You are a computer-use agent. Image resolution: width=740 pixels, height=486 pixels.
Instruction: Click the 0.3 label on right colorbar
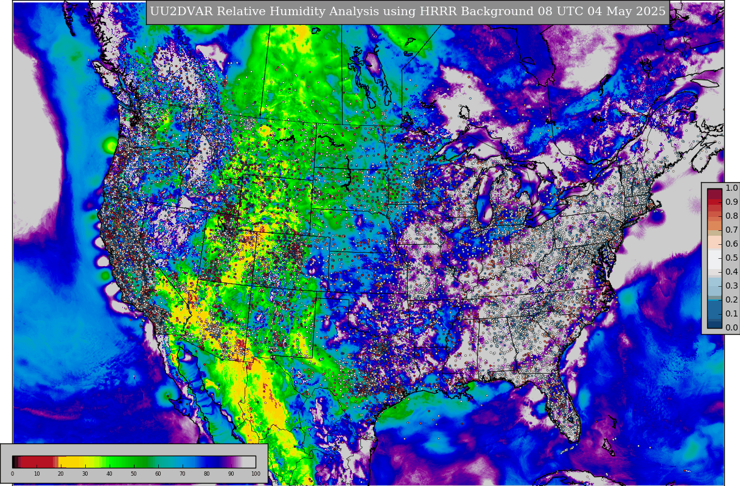(x=731, y=286)
